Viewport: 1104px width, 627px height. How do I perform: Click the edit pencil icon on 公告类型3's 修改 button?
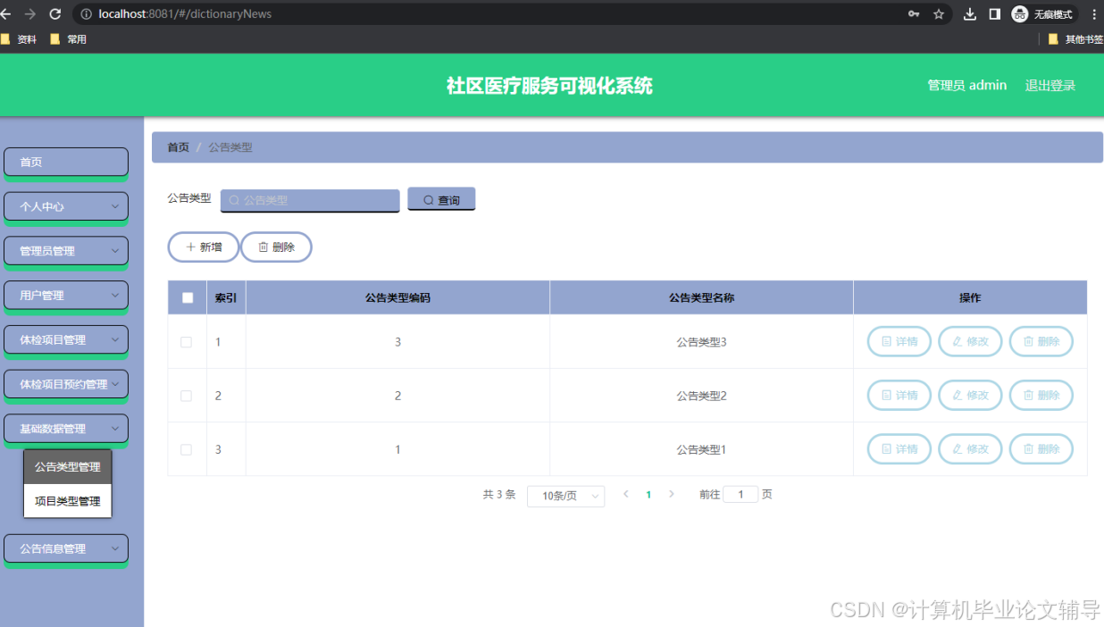pyautogui.click(x=956, y=341)
